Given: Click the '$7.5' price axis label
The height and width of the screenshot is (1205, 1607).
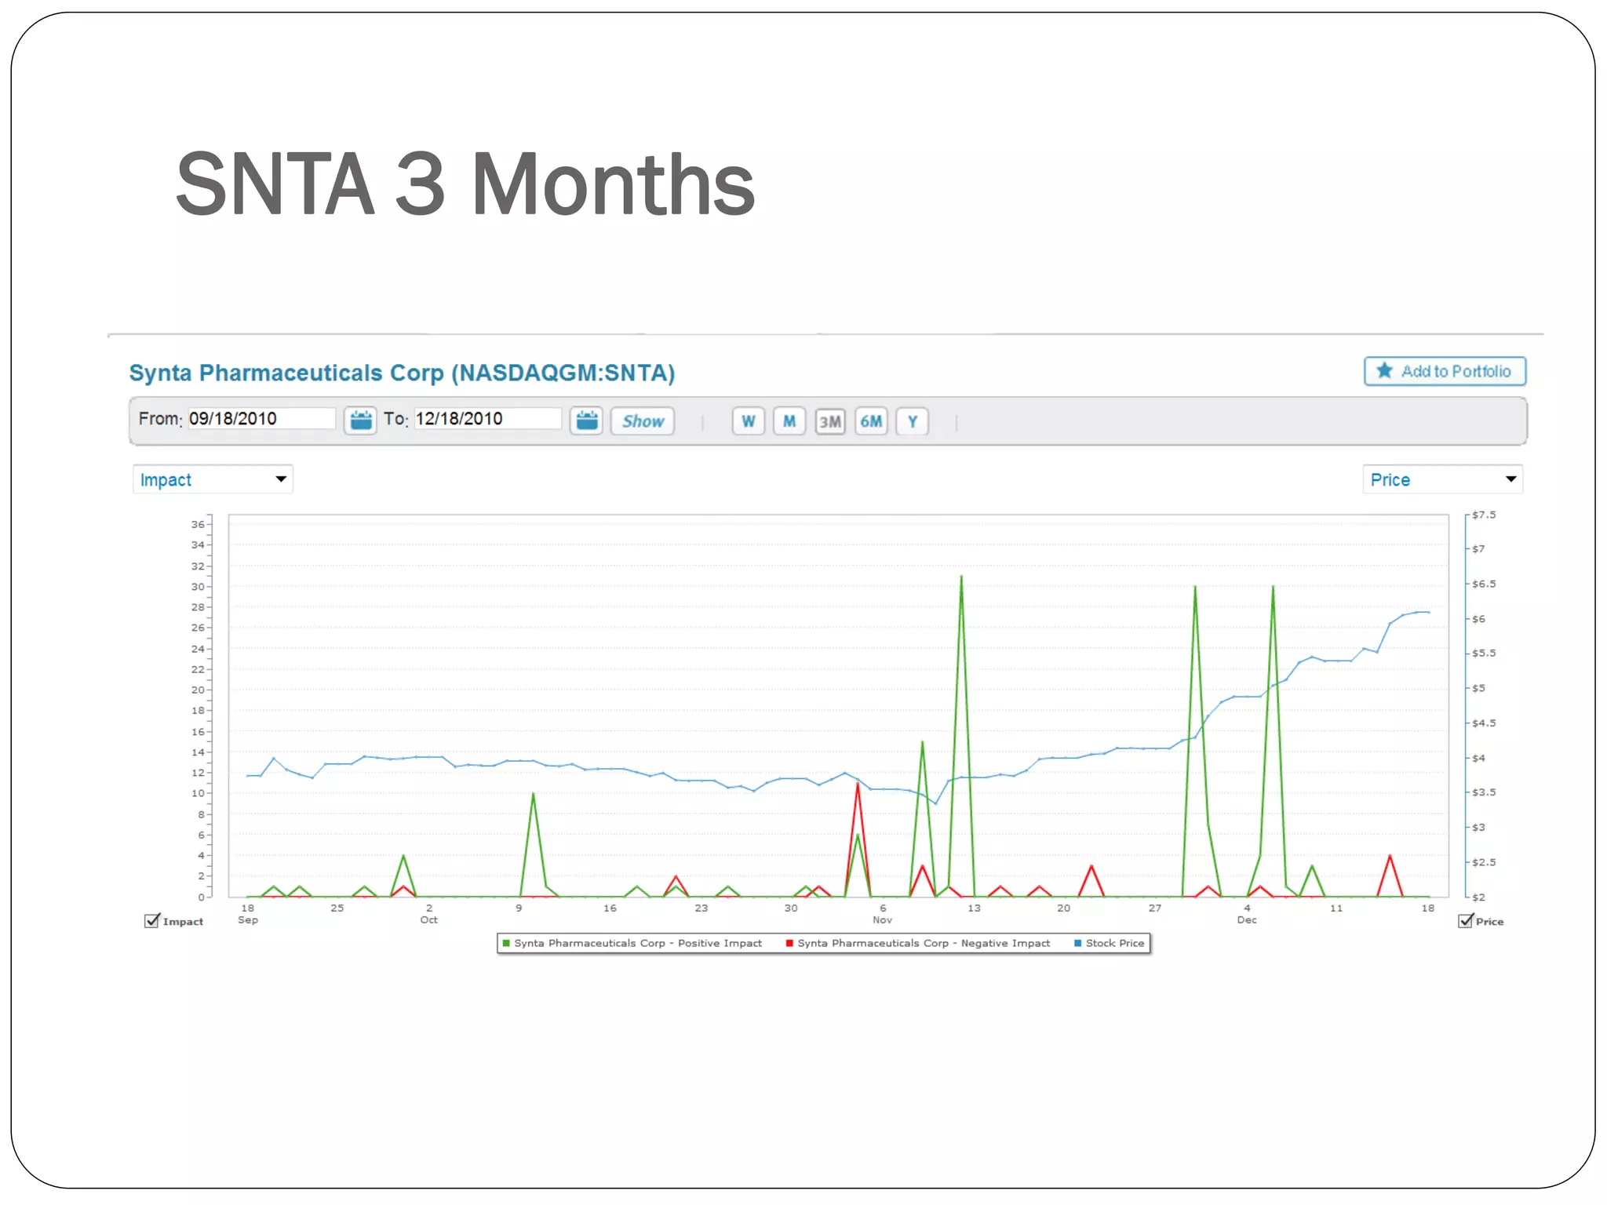Looking at the screenshot, I should point(1484,515).
